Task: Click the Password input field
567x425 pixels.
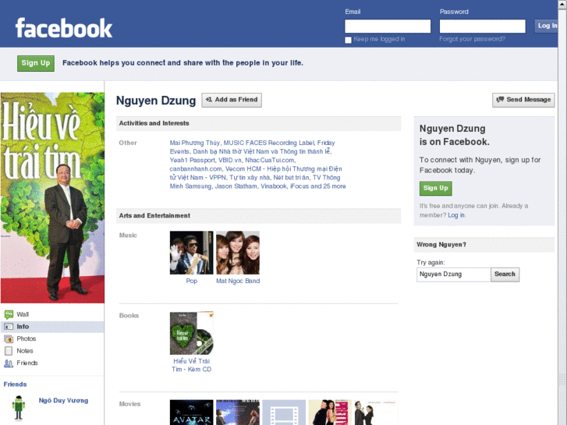Action: pyautogui.click(x=483, y=26)
